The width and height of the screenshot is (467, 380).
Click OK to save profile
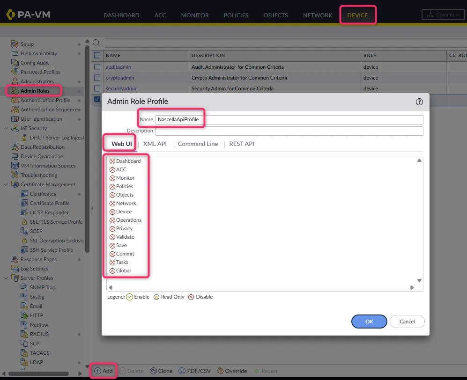(x=369, y=322)
